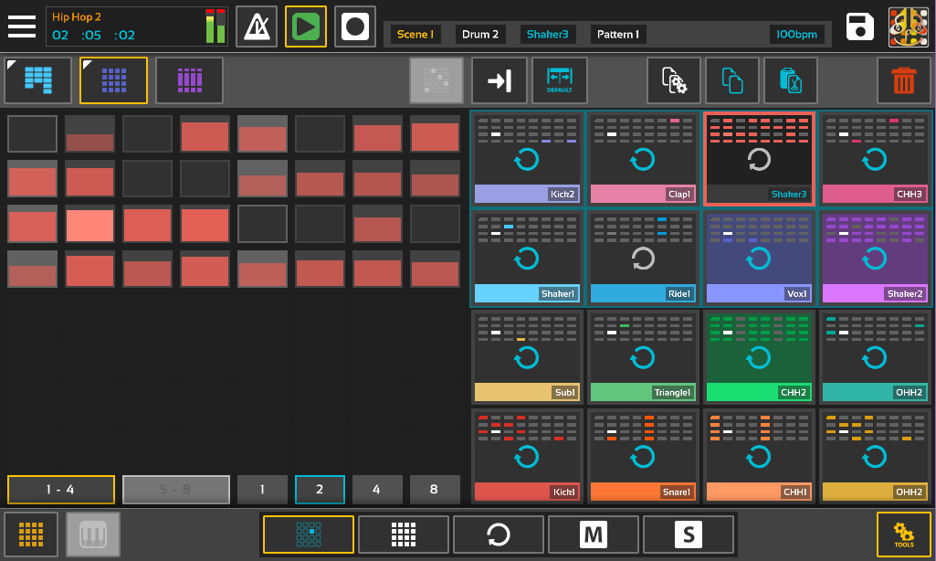Open the hamburger main menu
Viewport: 936px width, 561px height.
pos(22,26)
